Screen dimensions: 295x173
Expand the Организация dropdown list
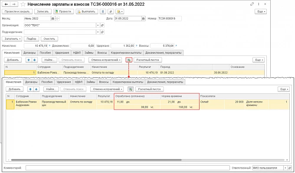coord(98,25)
